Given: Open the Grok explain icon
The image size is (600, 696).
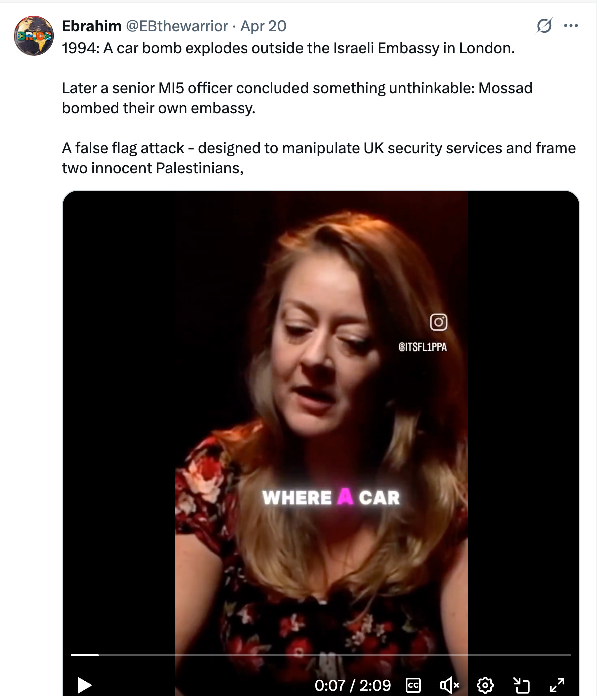Looking at the screenshot, I should (x=544, y=26).
